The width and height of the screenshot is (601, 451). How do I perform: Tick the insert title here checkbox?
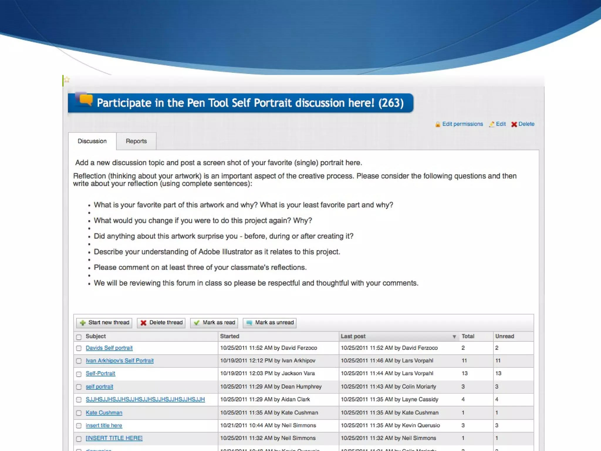(79, 426)
